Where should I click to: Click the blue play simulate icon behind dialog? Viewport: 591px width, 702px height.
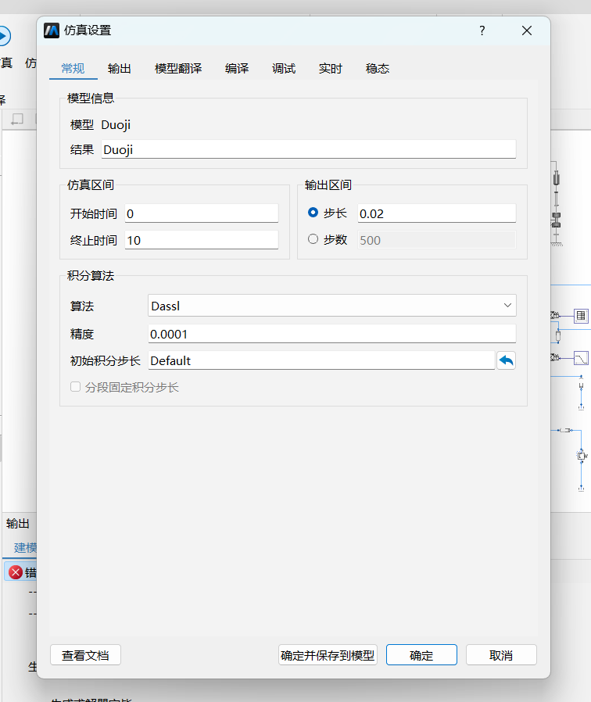(x=4, y=36)
